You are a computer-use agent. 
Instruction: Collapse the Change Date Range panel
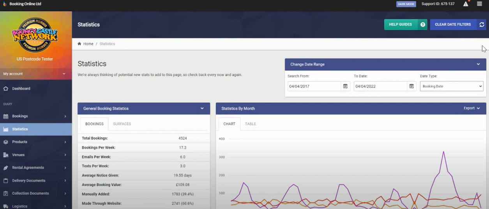pyautogui.click(x=478, y=64)
